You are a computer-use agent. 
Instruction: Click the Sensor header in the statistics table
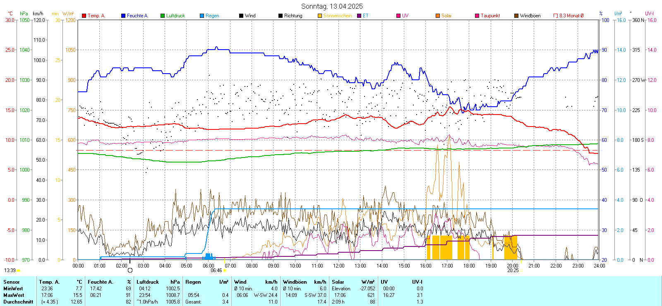12,282
